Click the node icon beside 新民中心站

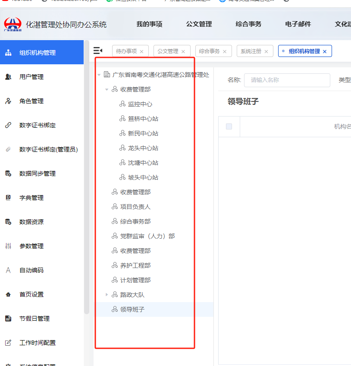tap(122, 133)
